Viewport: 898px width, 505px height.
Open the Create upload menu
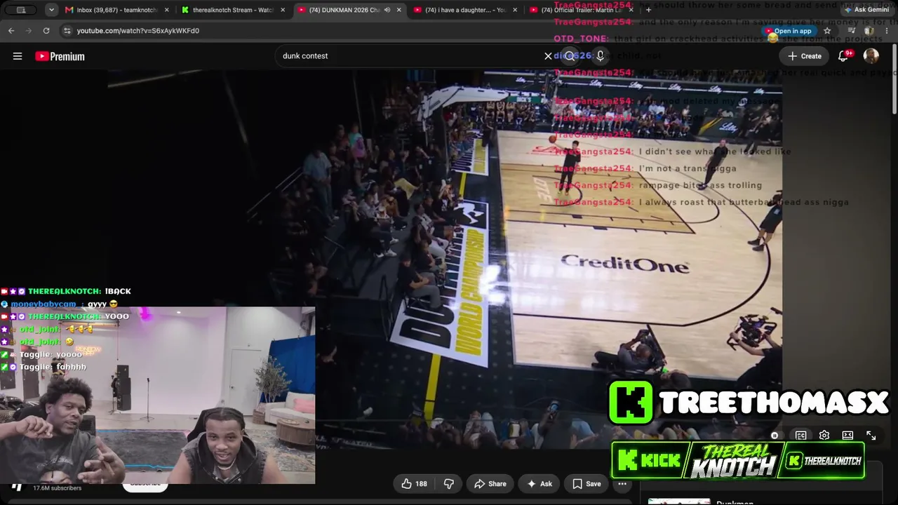(804, 56)
